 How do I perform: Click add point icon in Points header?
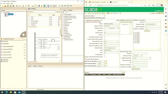click(x=124, y=73)
